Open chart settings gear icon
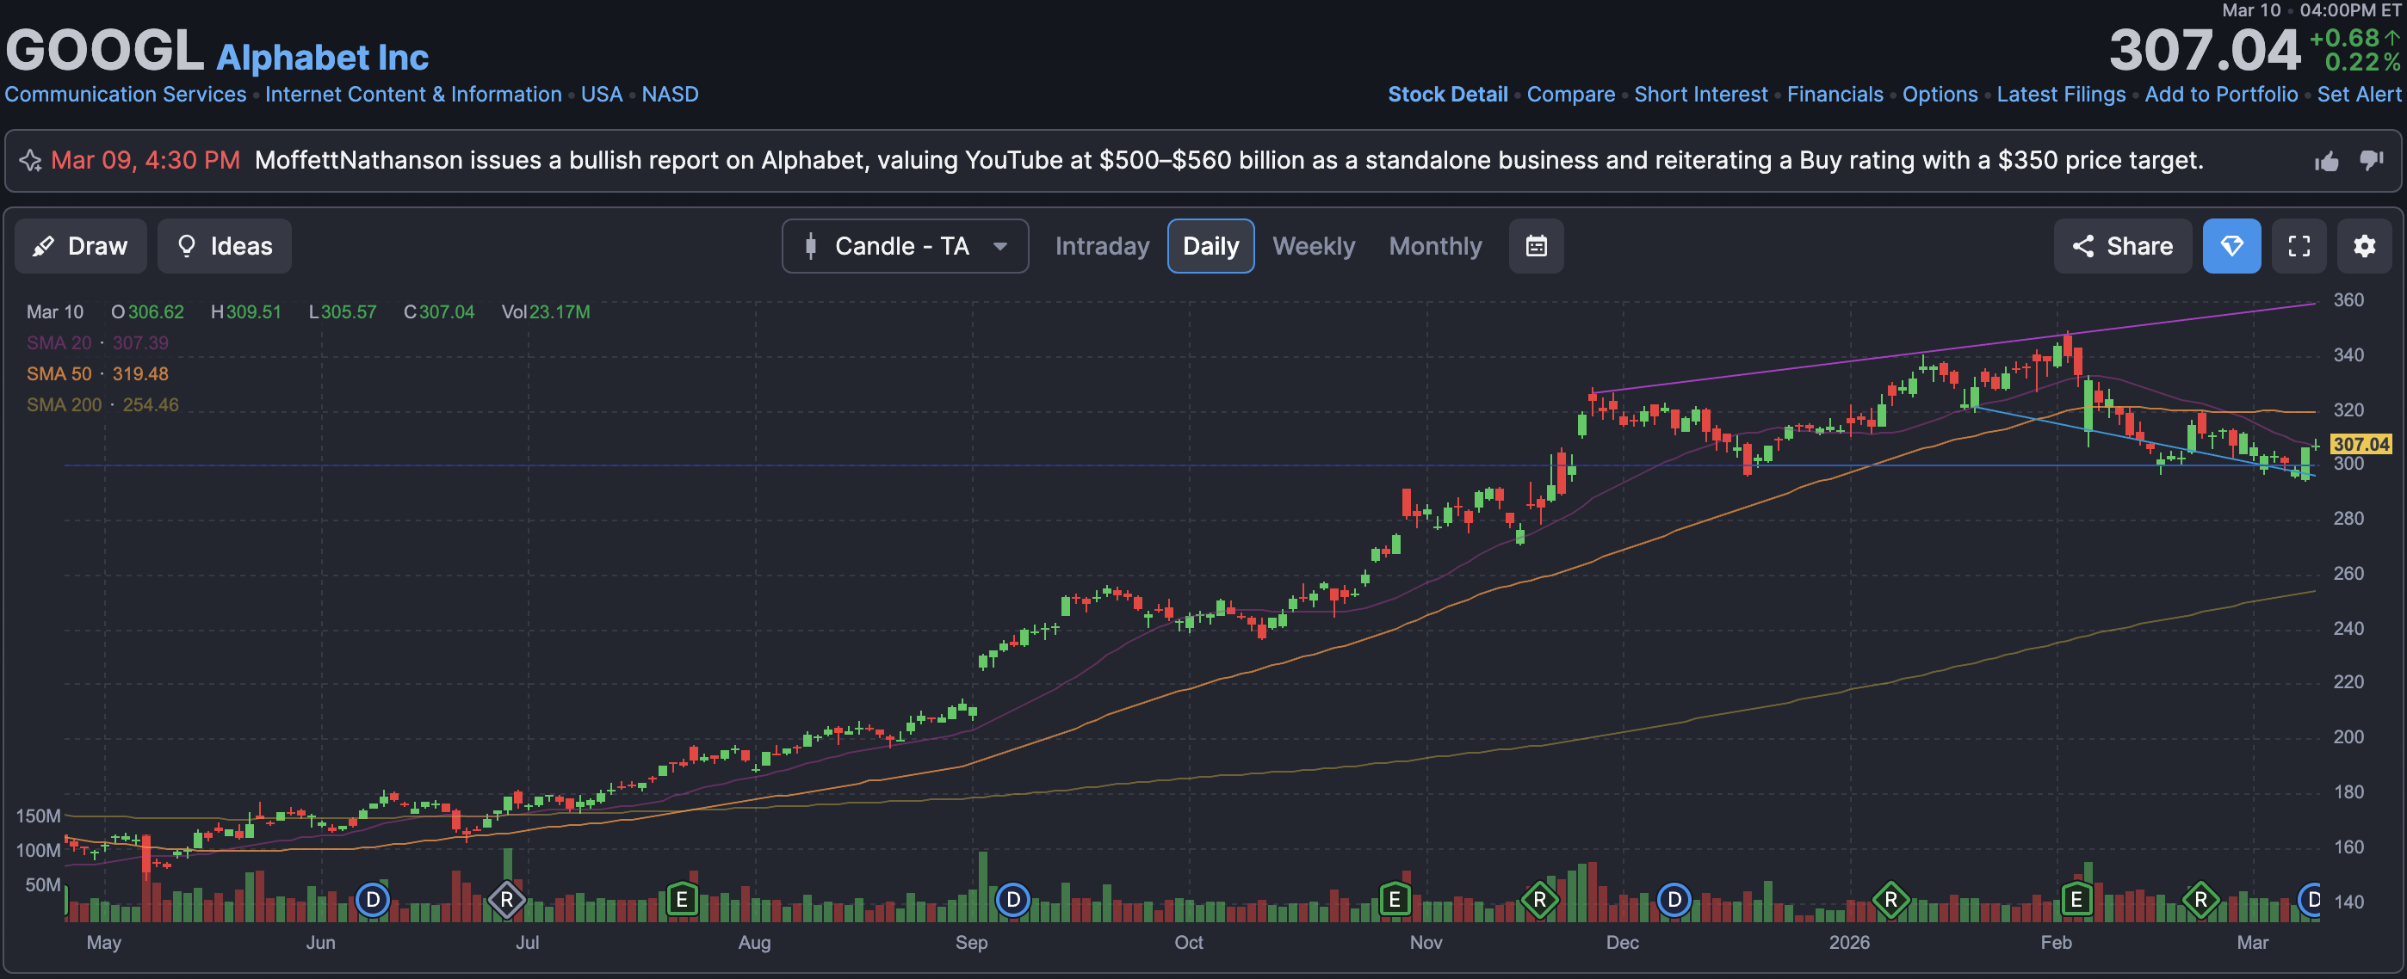The height and width of the screenshot is (979, 2407). [2363, 247]
